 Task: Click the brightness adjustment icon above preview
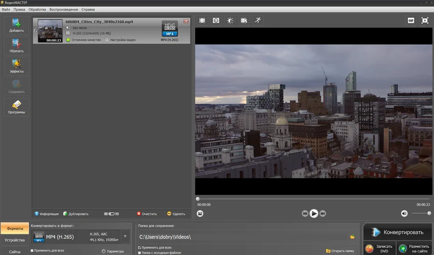[x=230, y=20]
